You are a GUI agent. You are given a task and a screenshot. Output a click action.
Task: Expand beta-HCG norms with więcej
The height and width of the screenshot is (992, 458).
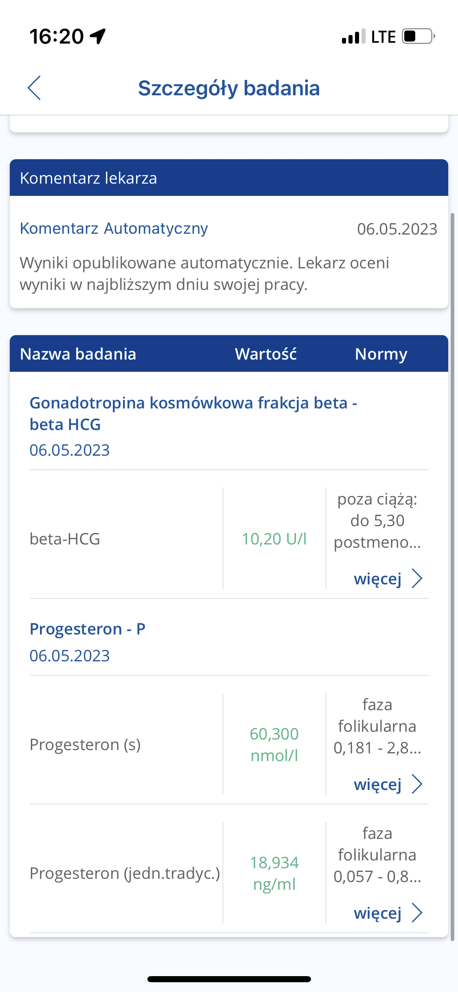pyautogui.click(x=378, y=579)
